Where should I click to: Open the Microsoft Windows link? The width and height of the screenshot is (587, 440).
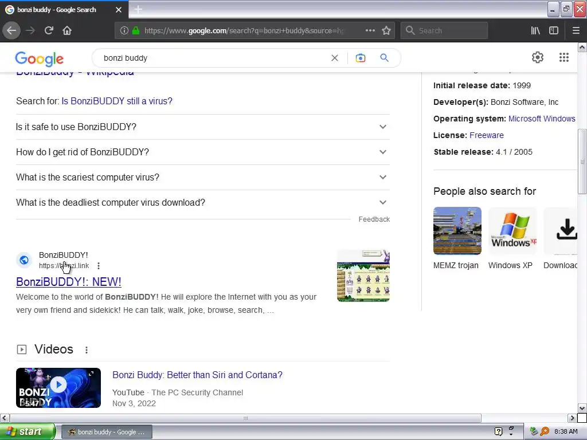pos(541,119)
